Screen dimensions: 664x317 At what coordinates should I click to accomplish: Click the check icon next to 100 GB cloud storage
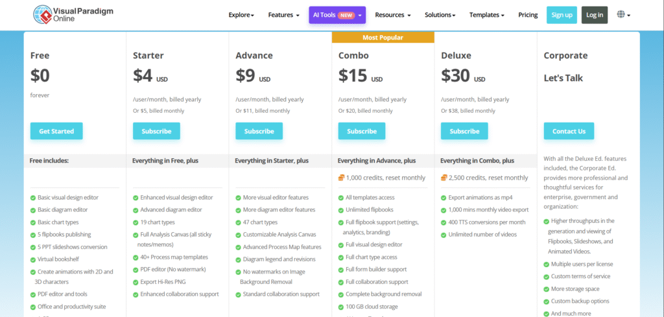pyautogui.click(x=341, y=307)
